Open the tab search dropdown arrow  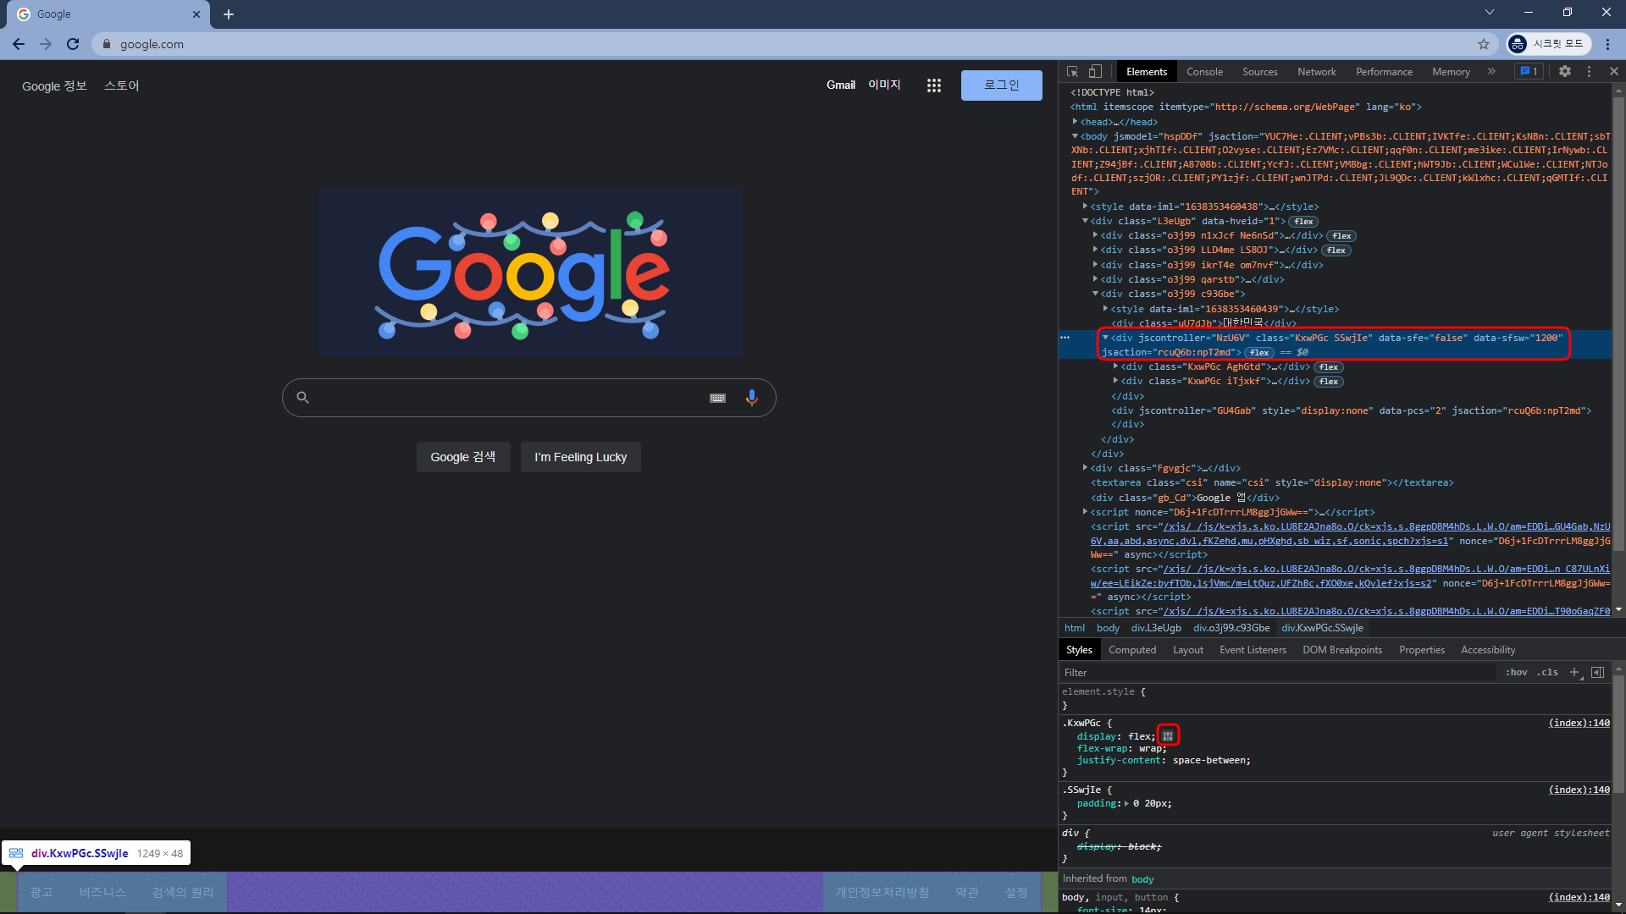tap(1490, 12)
